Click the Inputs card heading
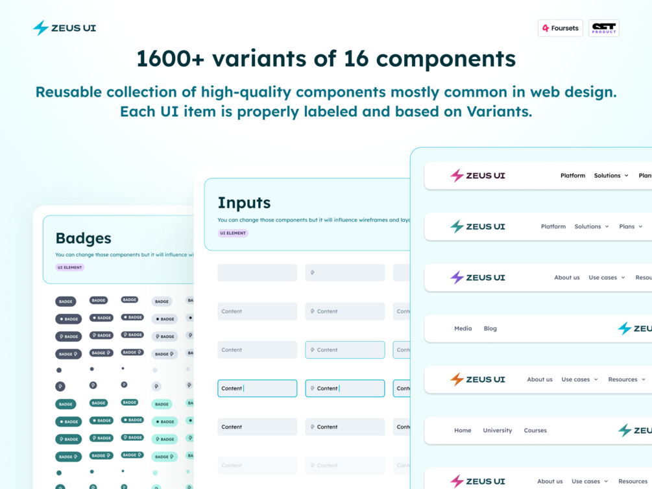The height and width of the screenshot is (489, 652). point(244,203)
